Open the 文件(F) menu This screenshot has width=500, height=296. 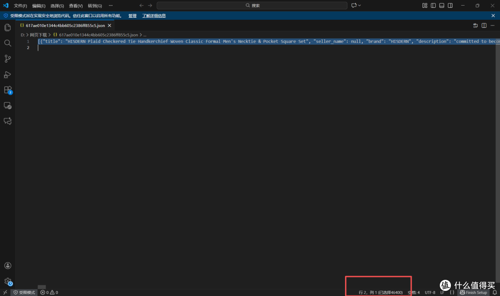[x=20, y=6]
